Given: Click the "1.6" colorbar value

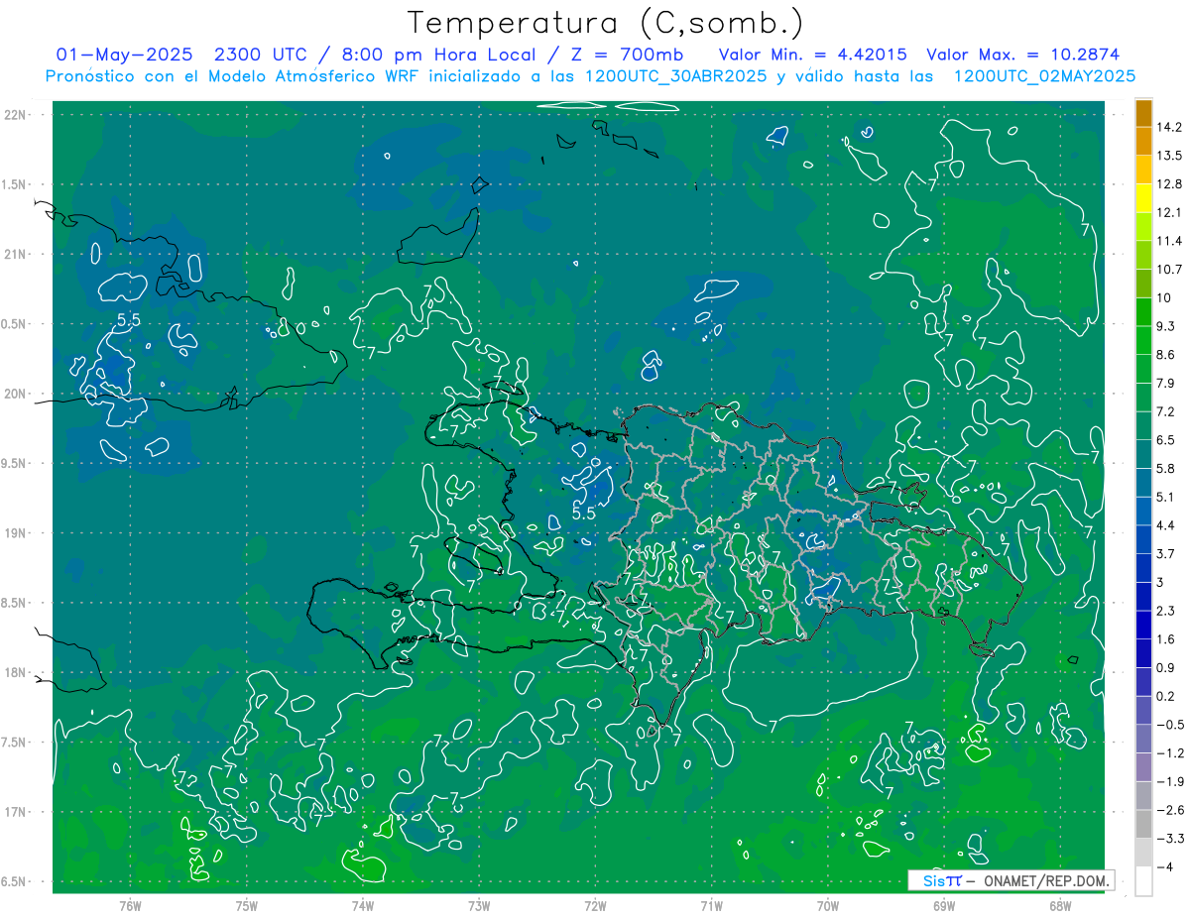Looking at the screenshot, I should coord(1166,639).
